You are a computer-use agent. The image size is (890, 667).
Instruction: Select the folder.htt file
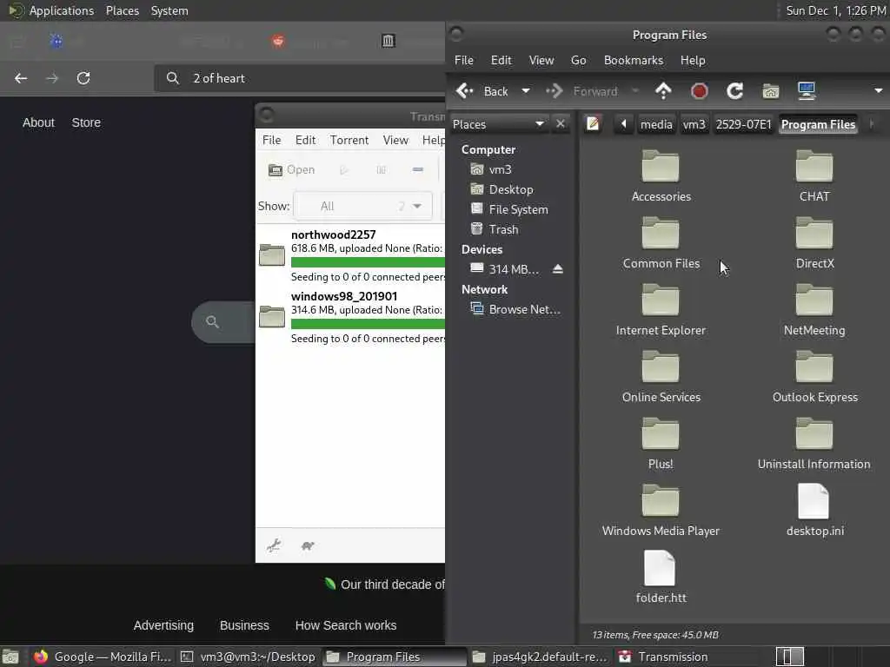661,577
